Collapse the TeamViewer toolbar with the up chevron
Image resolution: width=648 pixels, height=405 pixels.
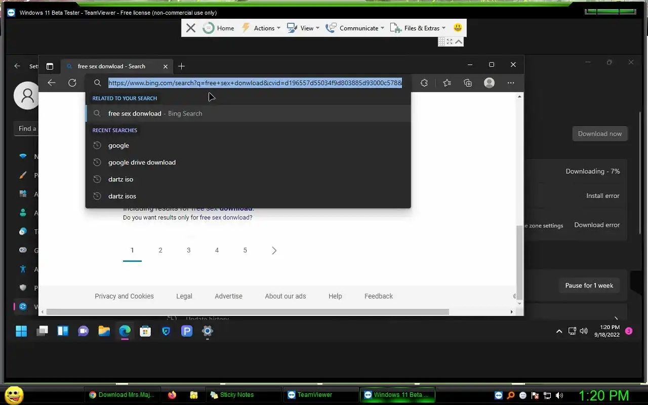459,42
